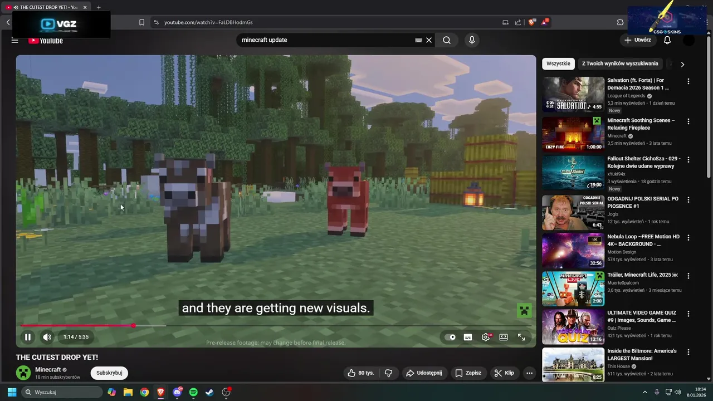Clear the search query with the X
713x401 pixels.
click(429, 40)
